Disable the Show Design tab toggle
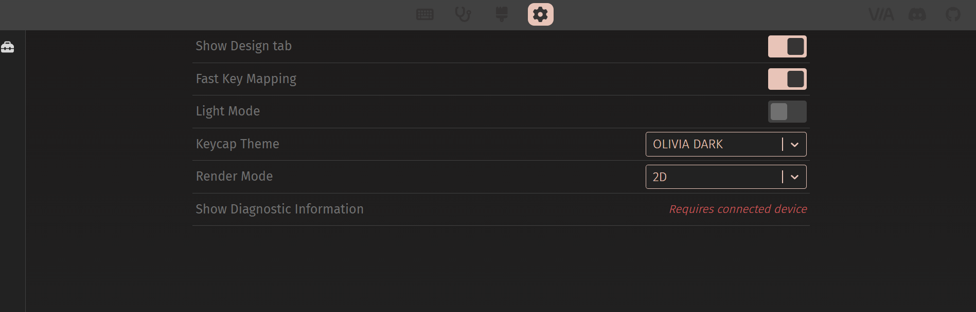The image size is (976, 312). point(787,47)
